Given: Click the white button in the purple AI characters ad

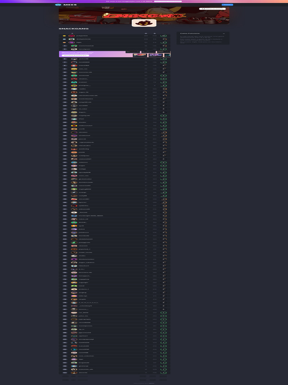Looking at the screenshot, I should [x=75, y=56].
